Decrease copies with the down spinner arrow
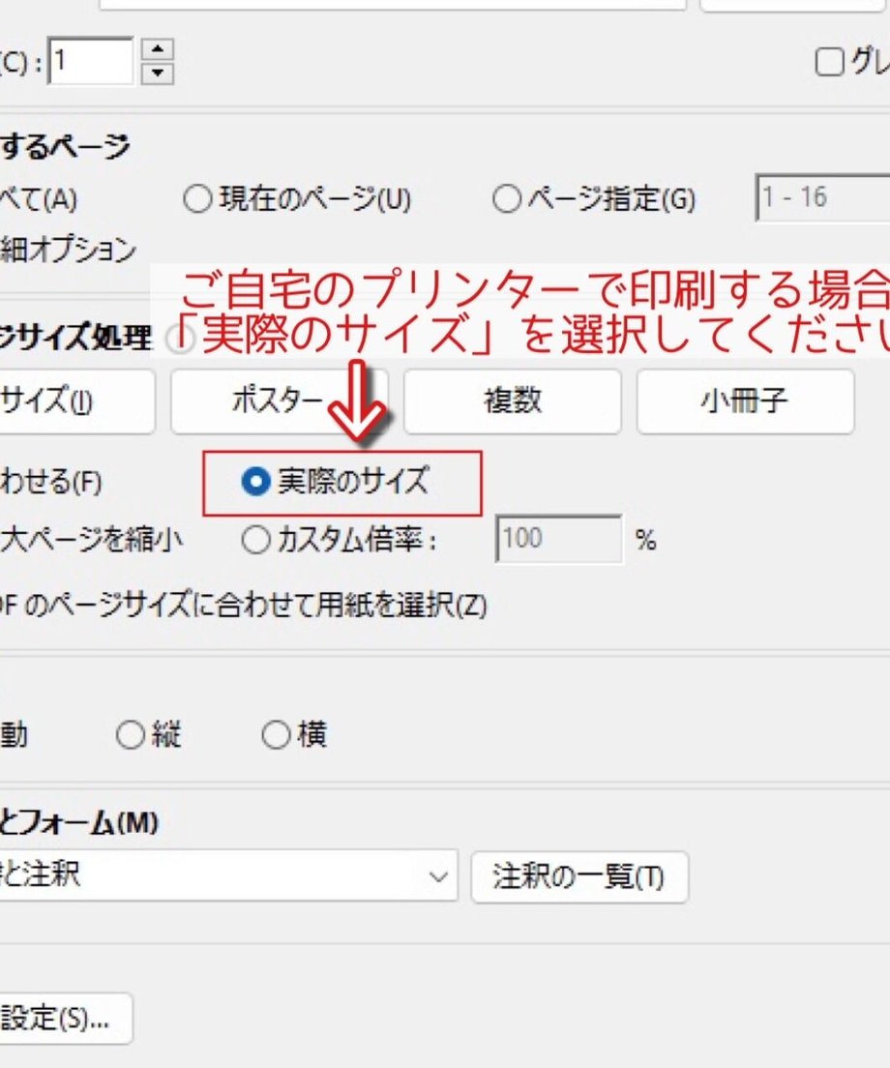The height and width of the screenshot is (1068, 890). 158,73
